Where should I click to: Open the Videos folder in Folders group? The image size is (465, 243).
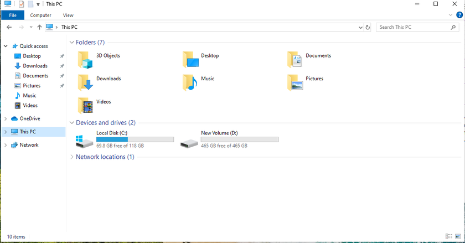coord(85,106)
